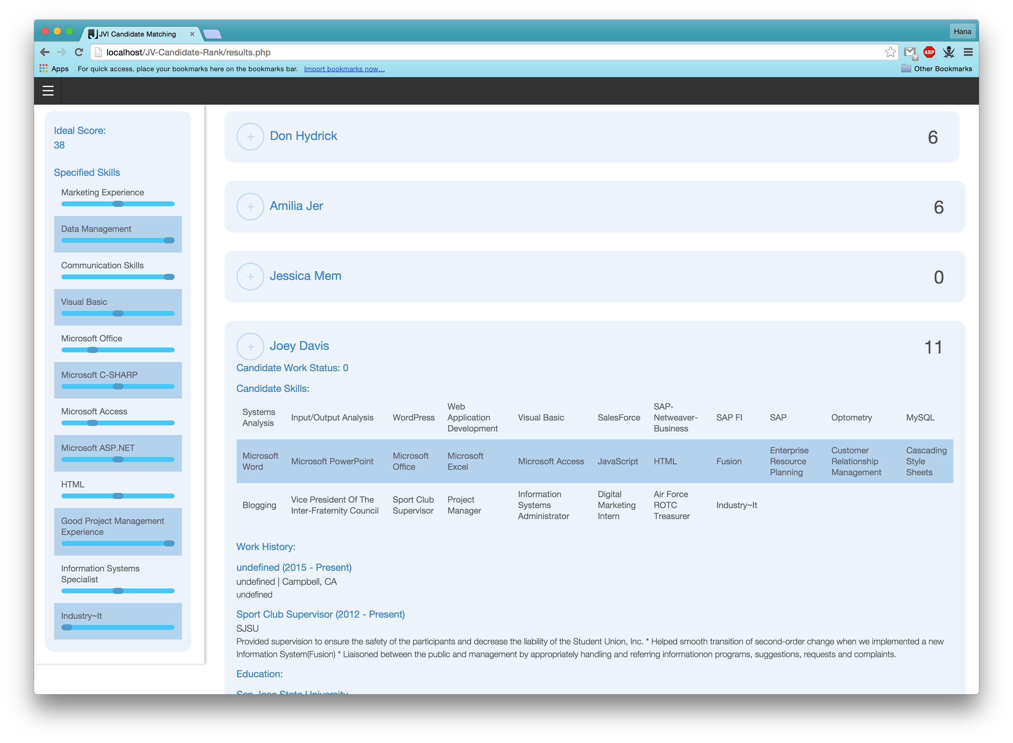
Task: Expand Don Hydrick candidate details
Action: coord(250,137)
